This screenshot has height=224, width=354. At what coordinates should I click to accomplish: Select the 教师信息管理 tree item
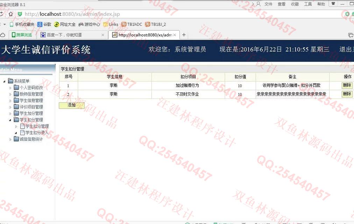pyautogui.click(x=31, y=94)
